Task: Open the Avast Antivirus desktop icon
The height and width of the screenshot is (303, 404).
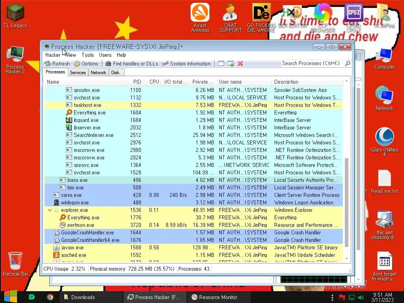Action: [200, 17]
